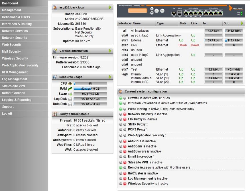Image resolution: width=250 pixels, height=191 pixels.
Task: Open the Wireless Security menu
Action: pyautogui.click(x=24, y=58)
